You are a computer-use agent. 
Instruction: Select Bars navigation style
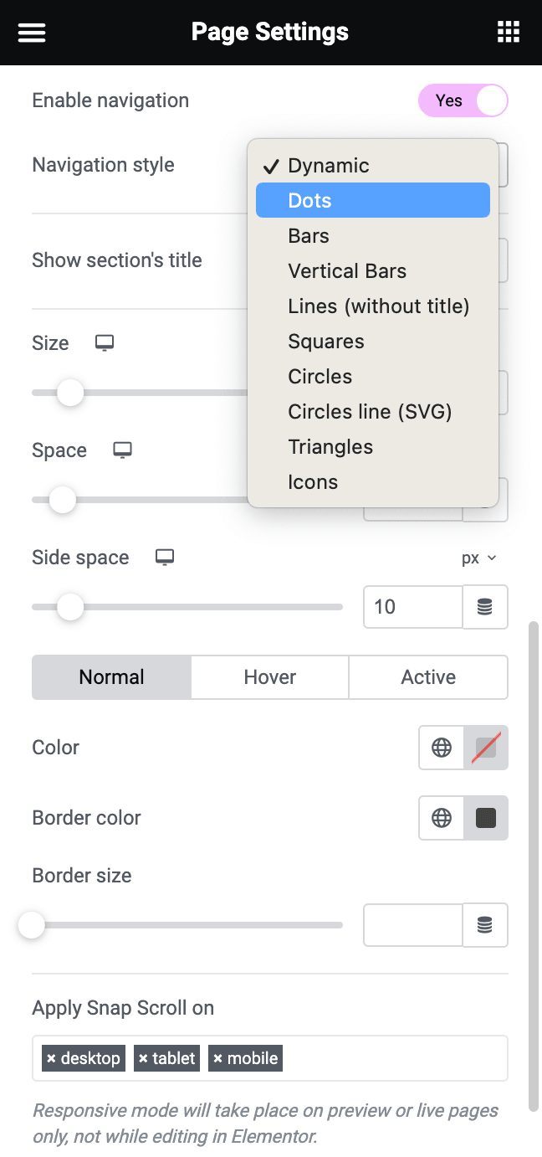(308, 235)
